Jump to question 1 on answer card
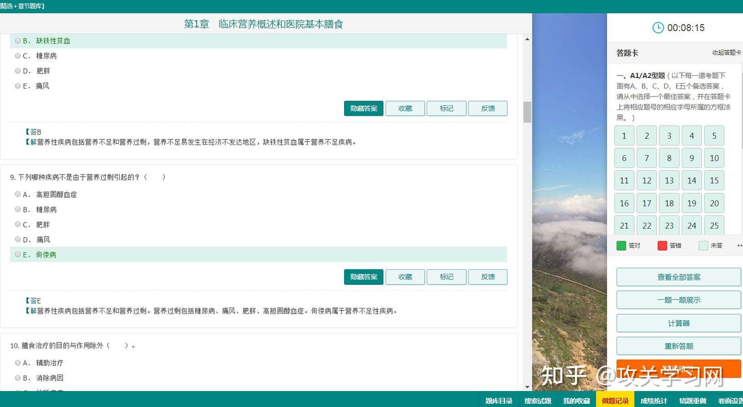The width and height of the screenshot is (743, 407). pos(624,136)
